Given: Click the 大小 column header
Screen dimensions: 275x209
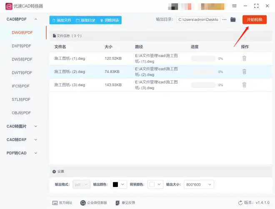Looking at the screenshot, I should 108,47.
